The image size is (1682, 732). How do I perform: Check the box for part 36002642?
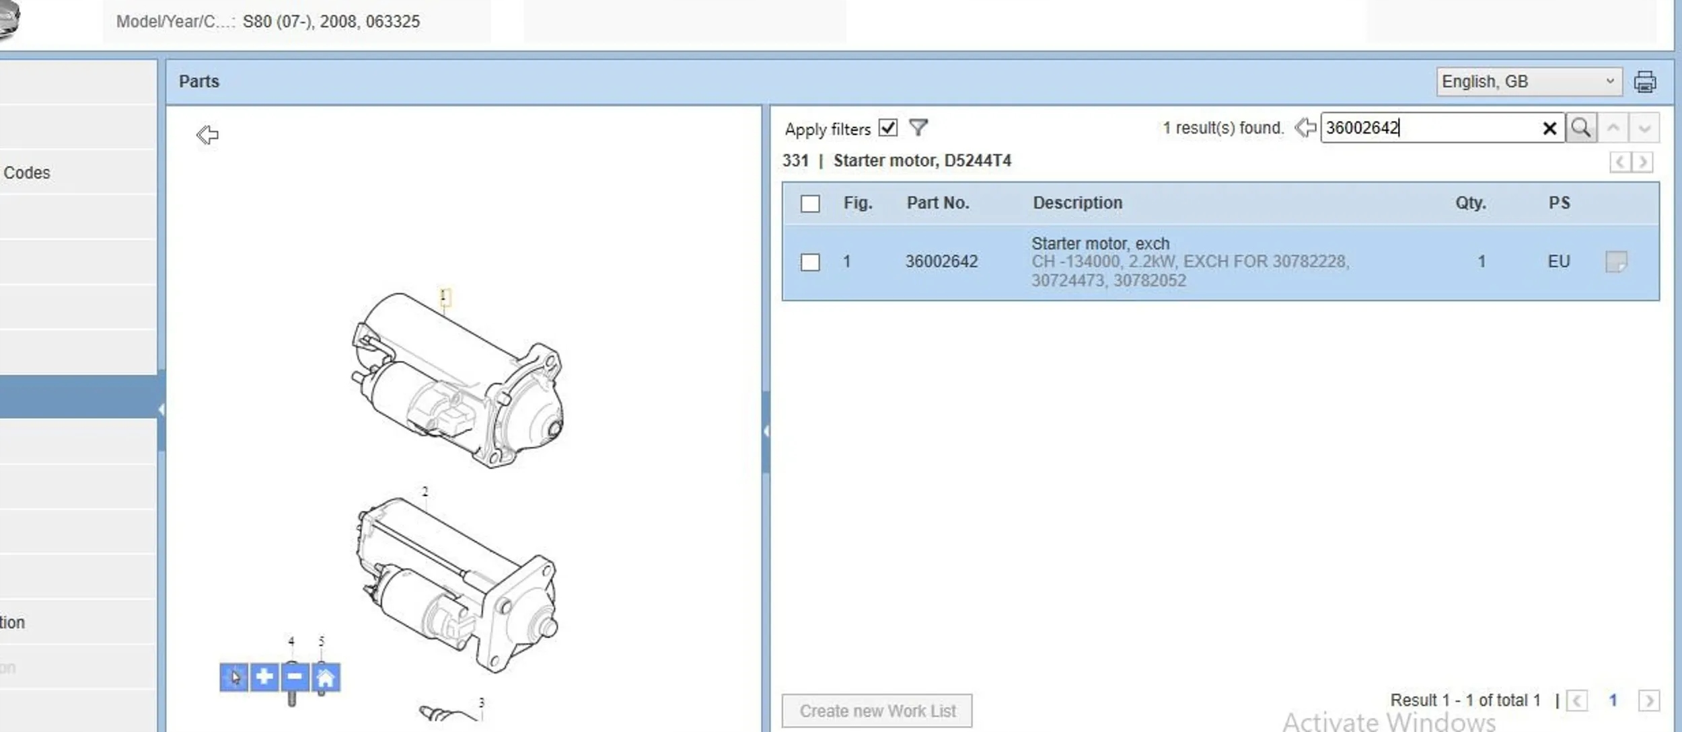(x=810, y=261)
